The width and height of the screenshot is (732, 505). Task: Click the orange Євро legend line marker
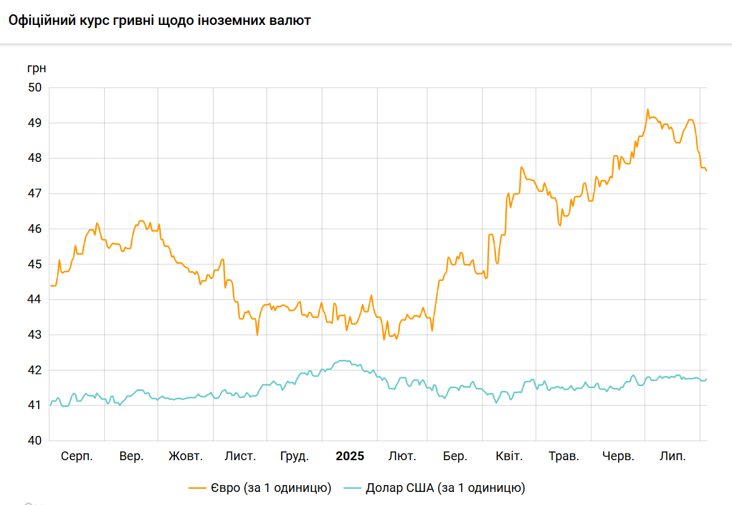pyautogui.click(x=197, y=487)
